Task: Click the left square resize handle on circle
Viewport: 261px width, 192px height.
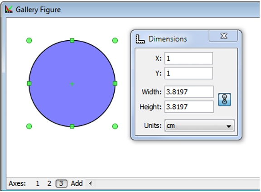Action: tap(29, 83)
